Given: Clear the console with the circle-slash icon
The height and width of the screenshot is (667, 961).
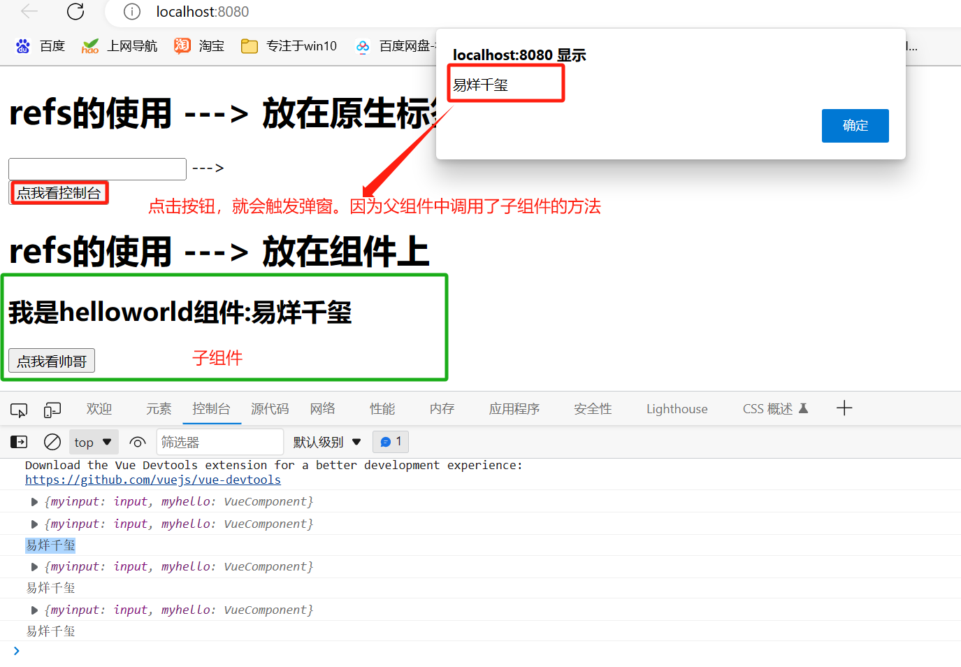Looking at the screenshot, I should (52, 442).
